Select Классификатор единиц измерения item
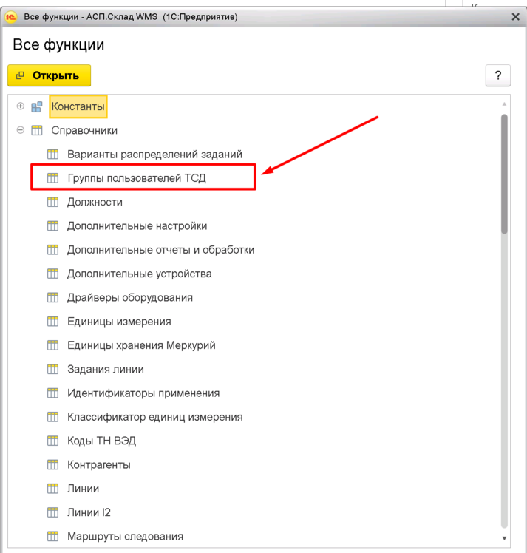This screenshot has height=553, width=527. [x=154, y=417]
